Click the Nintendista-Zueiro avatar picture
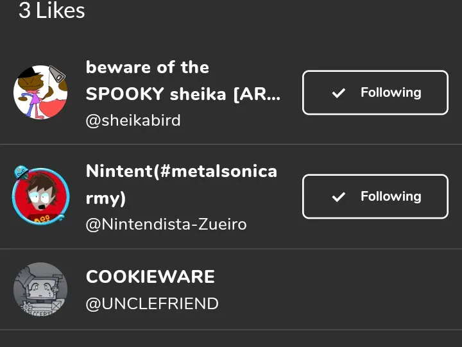Screen dimensions: 462x347 point(40,197)
